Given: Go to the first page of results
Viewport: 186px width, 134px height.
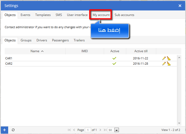Looking at the screenshot, I should tap(69, 130).
